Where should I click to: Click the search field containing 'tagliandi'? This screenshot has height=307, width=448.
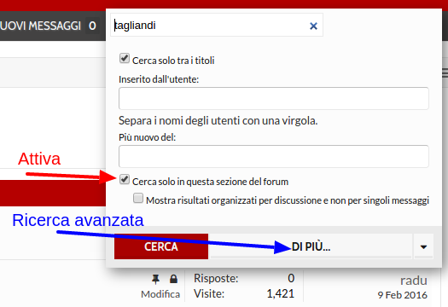pyautogui.click(x=217, y=25)
